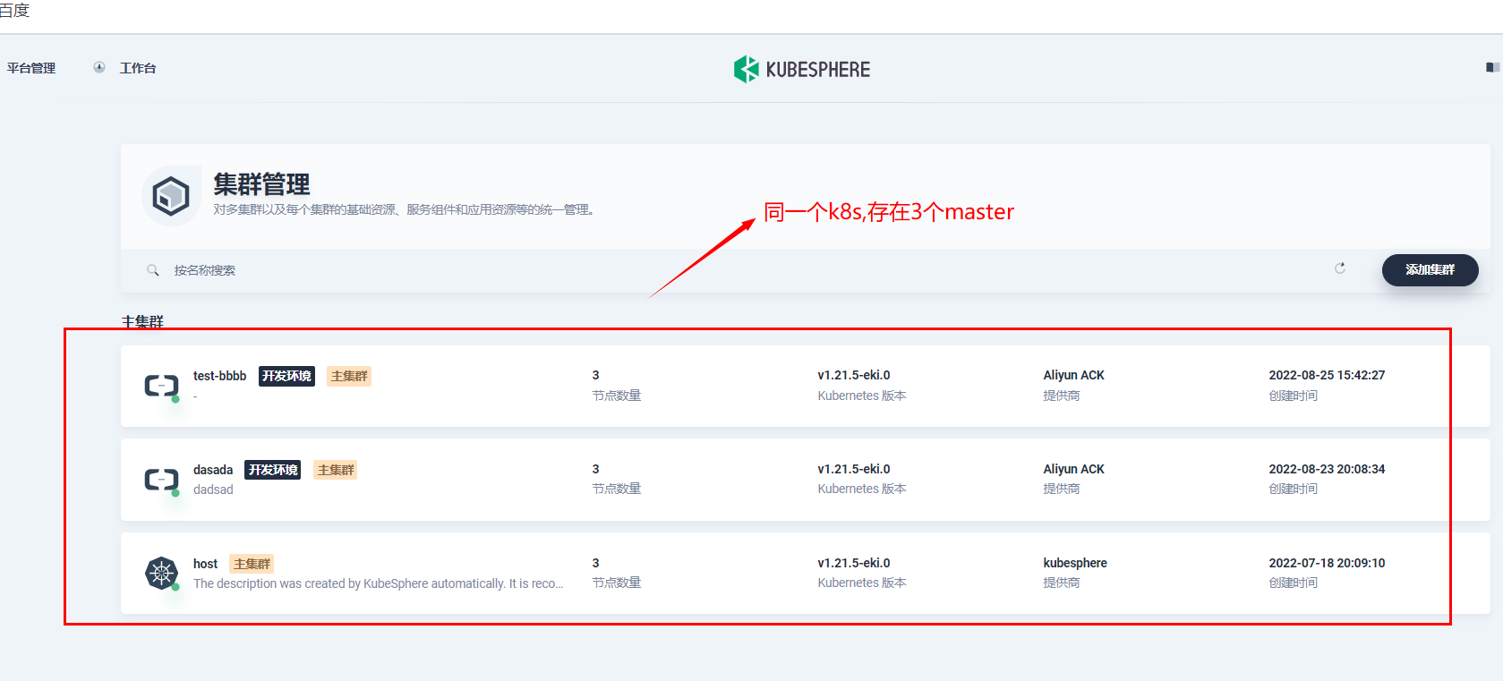Viewport: 1503px width, 681px height.
Task: Click creation time 2022-08-25 15:42:27
Action: pos(1327,375)
